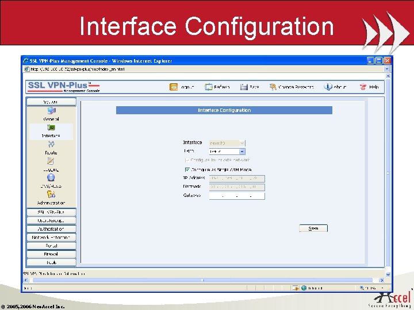The width and height of the screenshot is (414, 310).
Task: Select the Interface network card icon
Action: click(51, 128)
